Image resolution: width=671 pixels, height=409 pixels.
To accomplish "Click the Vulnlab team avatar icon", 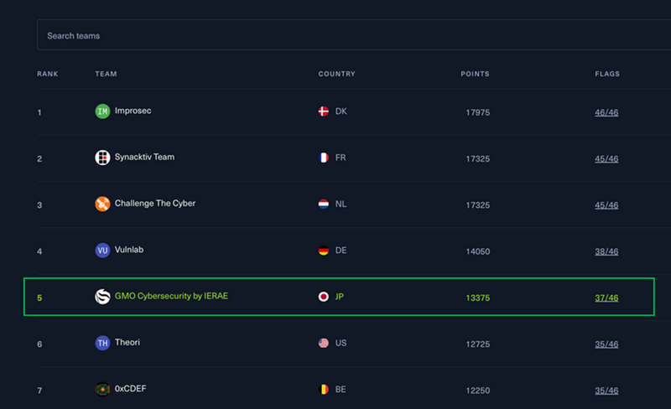I will pyautogui.click(x=102, y=251).
